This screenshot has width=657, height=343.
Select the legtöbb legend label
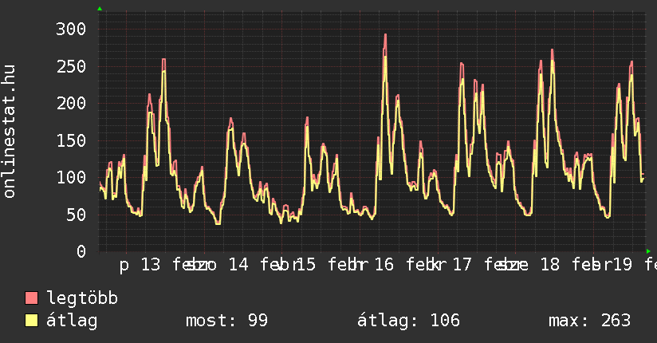82,298
